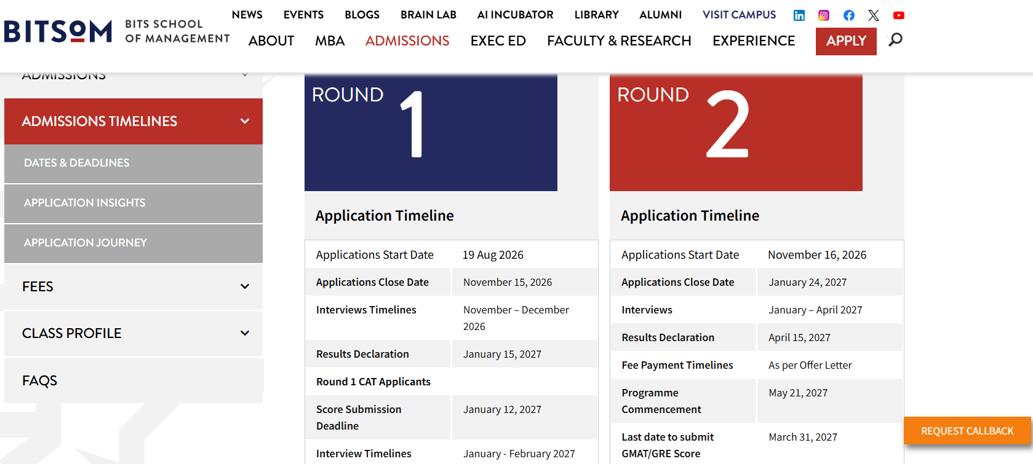Click Round 1 Application Timeline heading
This screenshot has height=464, width=1033.
(385, 216)
